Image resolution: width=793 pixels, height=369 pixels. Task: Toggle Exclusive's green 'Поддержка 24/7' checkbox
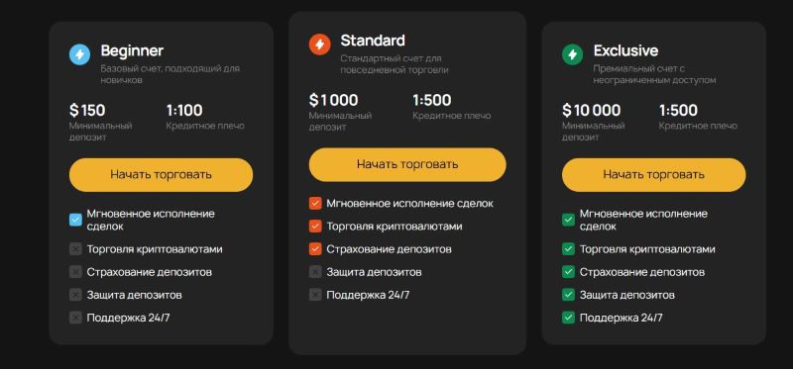point(568,317)
